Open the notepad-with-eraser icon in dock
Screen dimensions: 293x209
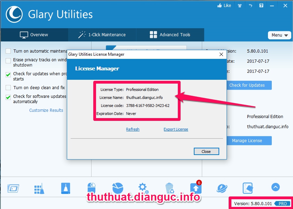click(248, 188)
